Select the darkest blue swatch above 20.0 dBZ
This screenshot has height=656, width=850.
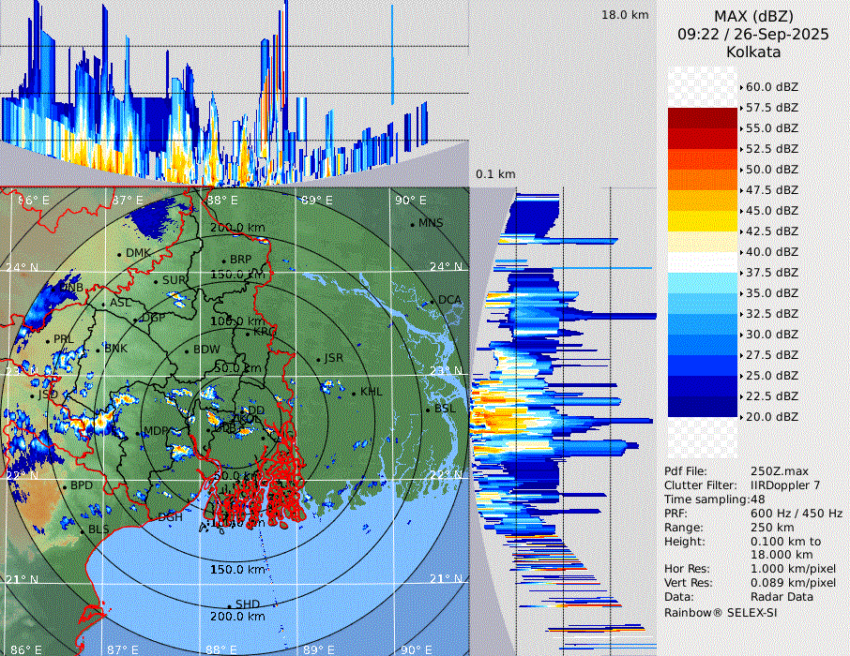tap(703, 406)
